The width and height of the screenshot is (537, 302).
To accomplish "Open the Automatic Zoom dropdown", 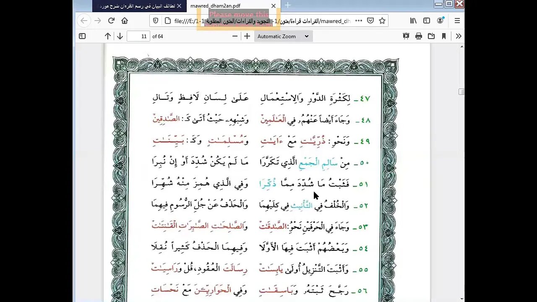I will pos(283,36).
